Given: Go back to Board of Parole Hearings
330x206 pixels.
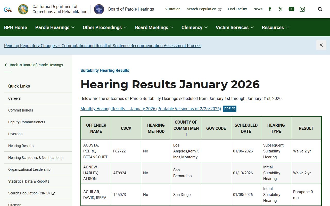Looking at the screenshot, I should click(36, 65).
